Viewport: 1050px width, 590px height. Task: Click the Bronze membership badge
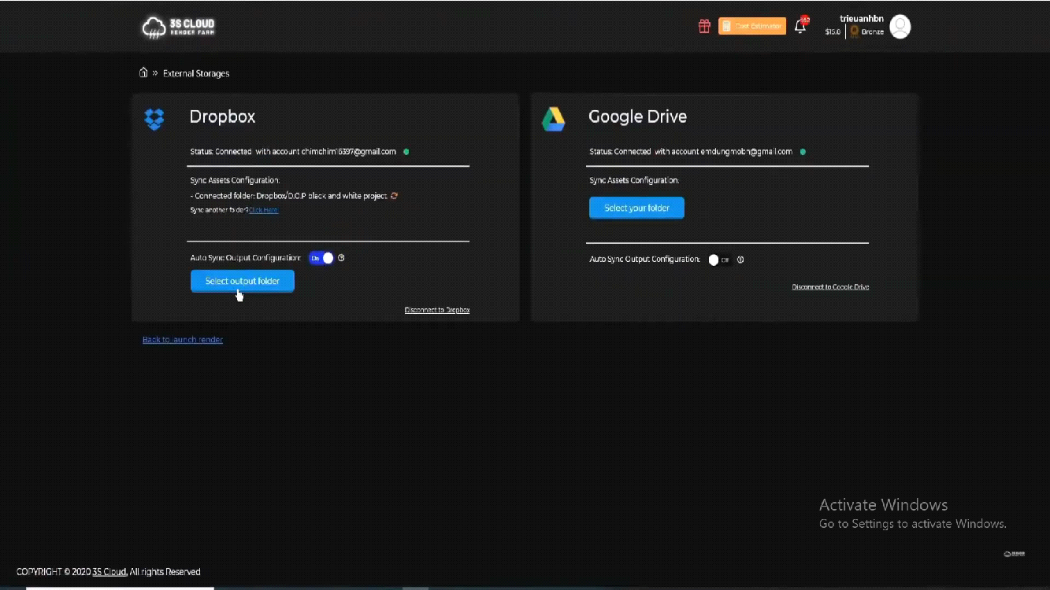pos(867,32)
